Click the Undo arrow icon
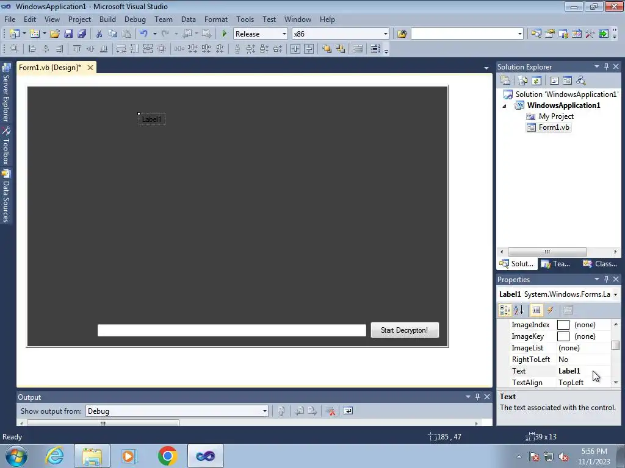The height and width of the screenshot is (468, 625). point(144,34)
